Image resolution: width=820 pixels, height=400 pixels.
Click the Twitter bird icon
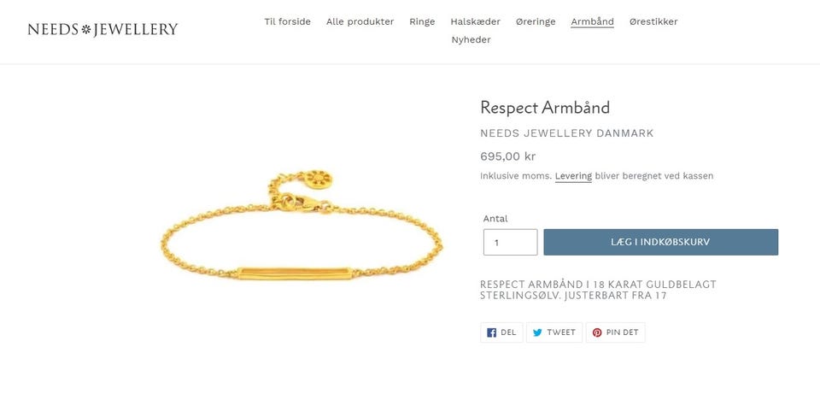(537, 332)
